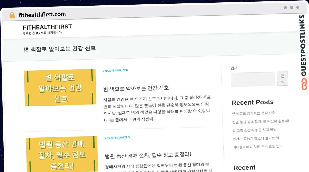Open the first post's yellow thumbnail image

pos(60,88)
